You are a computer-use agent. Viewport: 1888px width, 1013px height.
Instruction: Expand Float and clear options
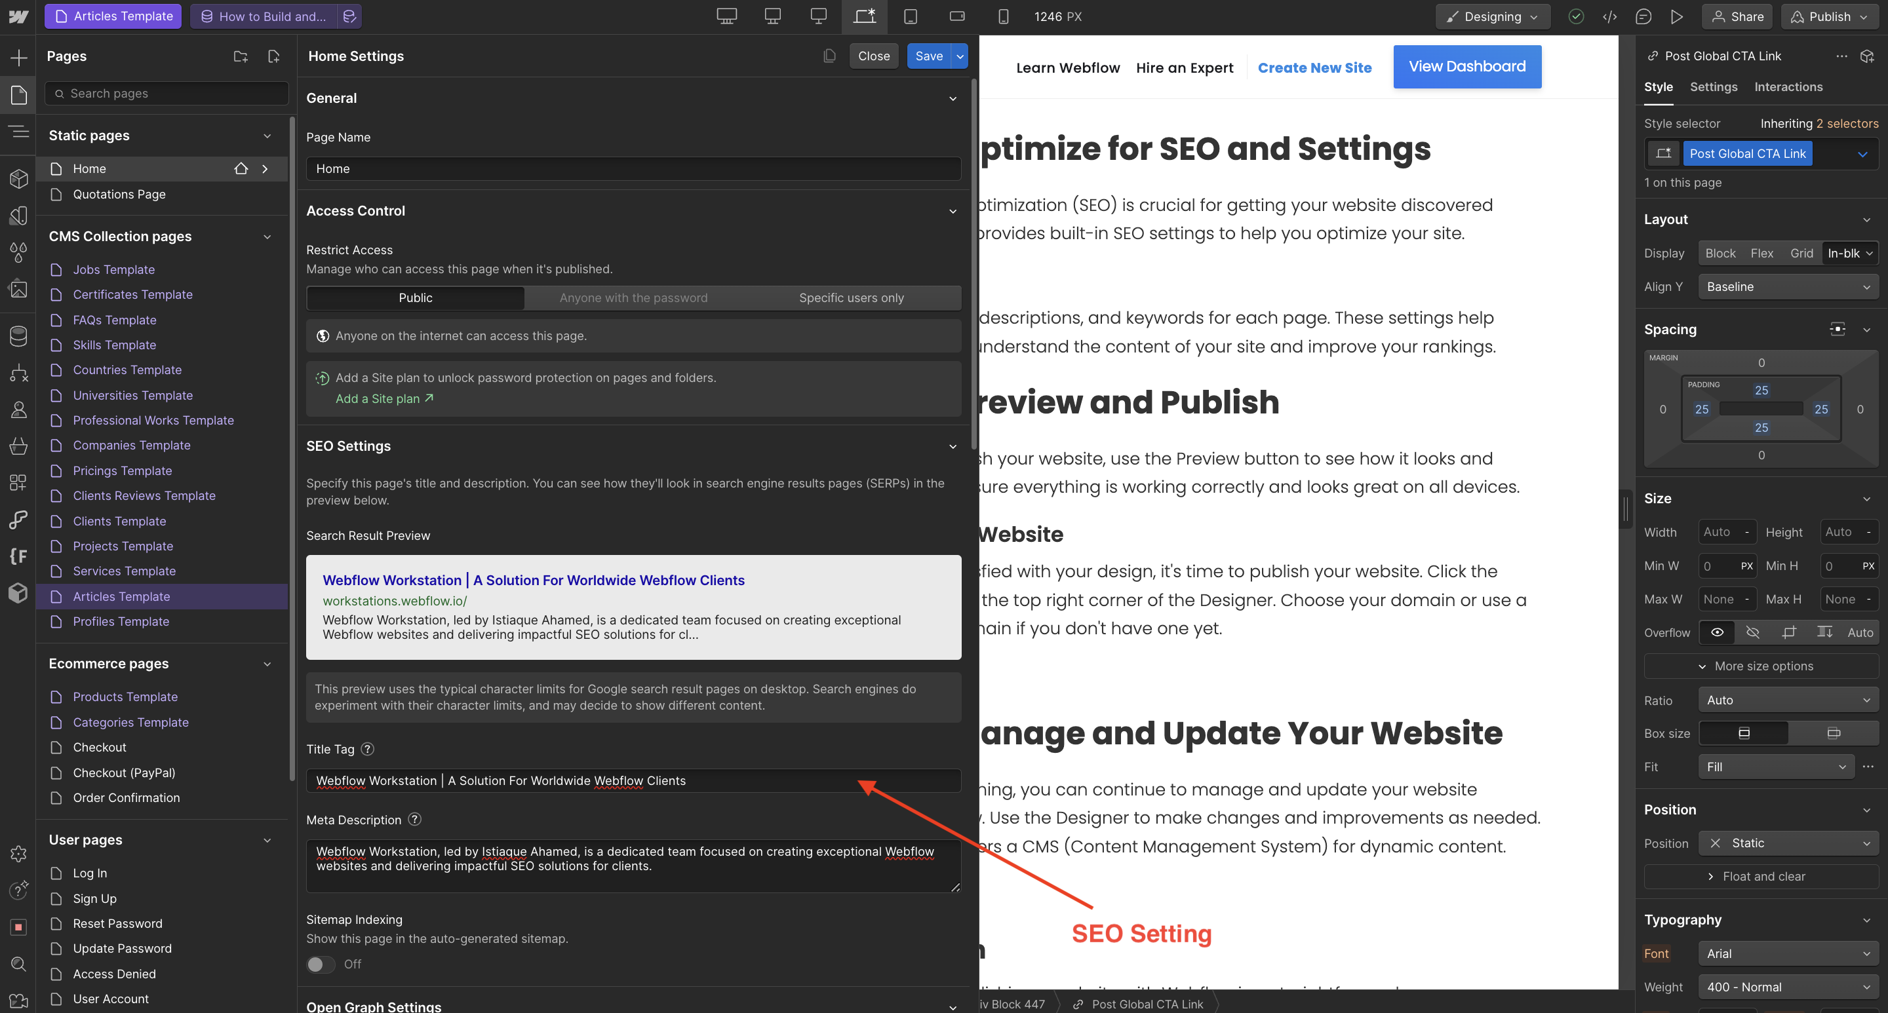click(1761, 876)
